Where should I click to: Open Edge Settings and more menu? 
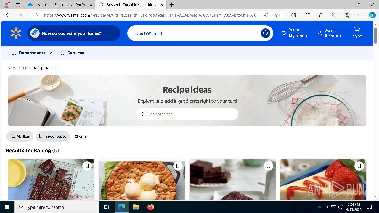(360, 15)
